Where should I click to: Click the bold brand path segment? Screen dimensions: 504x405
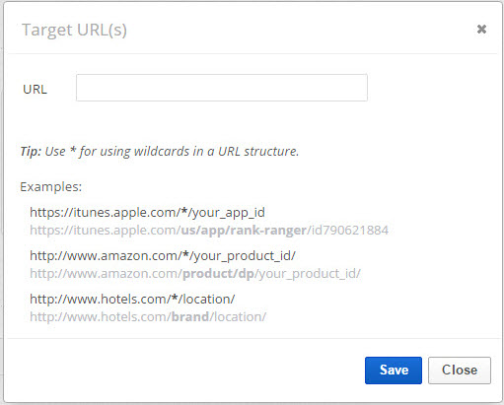pos(190,317)
